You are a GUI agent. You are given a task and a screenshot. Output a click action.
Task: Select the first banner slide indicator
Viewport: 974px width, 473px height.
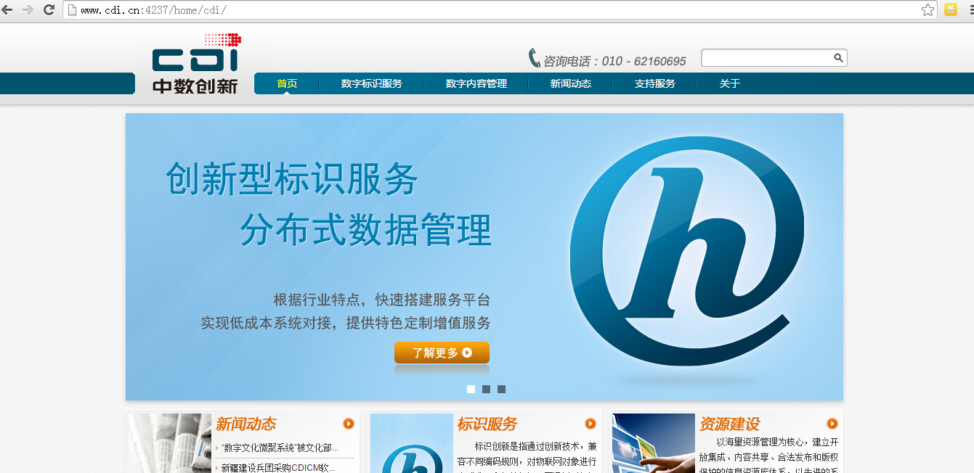(471, 389)
